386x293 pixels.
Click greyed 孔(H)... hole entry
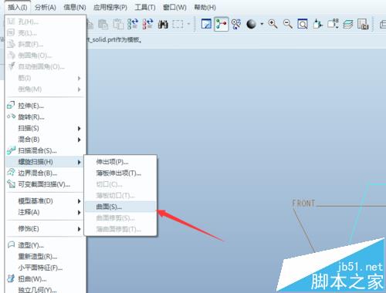point(45,22)
